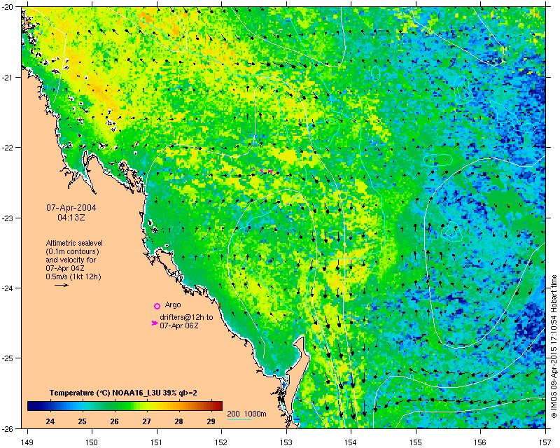The width and height of the screenshot is (560, 448).
Task: Click the magenta Argo circle legend symbol
Action: (x=157, y=306)
